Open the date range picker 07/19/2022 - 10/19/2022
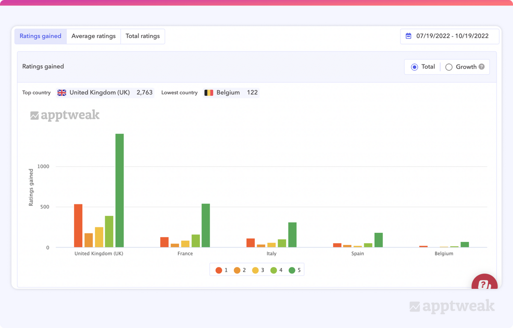The height and width of the screenshot is (328, 513). click(x=450, y=36)
